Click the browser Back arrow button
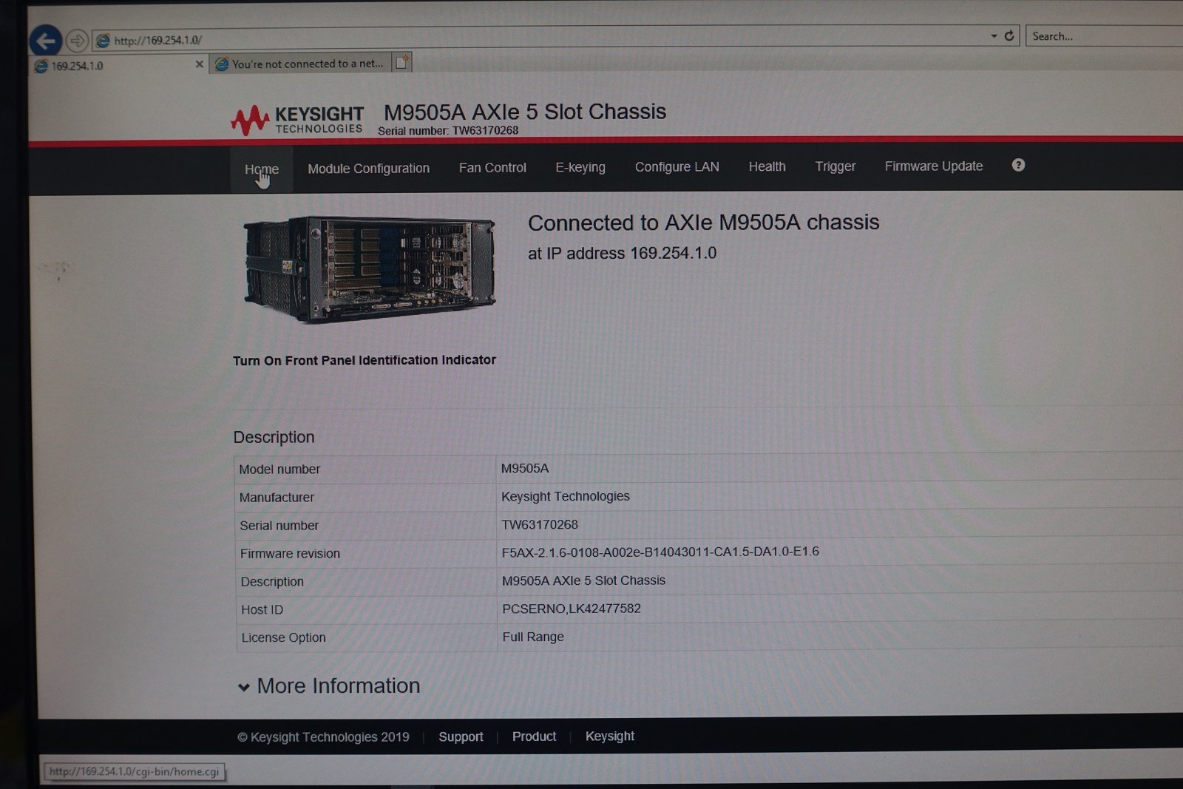 pyautogui.click(x=46, y=41)
